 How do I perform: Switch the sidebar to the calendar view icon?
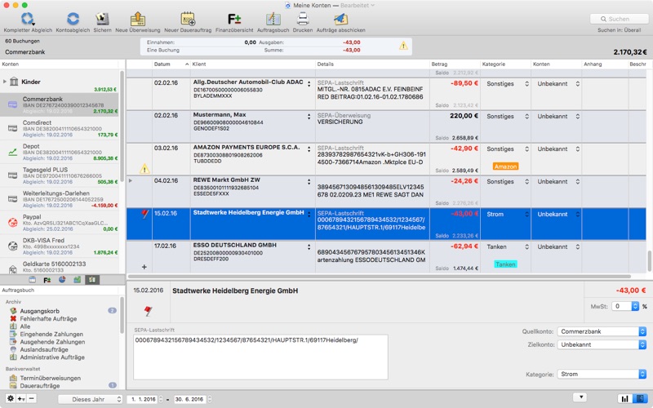pos(32,280)
